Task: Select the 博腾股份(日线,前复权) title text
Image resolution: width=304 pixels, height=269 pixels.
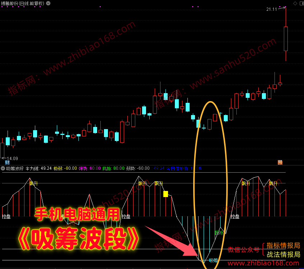Action: [23, 3]
